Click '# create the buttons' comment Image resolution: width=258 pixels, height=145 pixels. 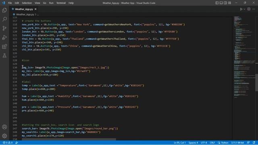[36, 21]
